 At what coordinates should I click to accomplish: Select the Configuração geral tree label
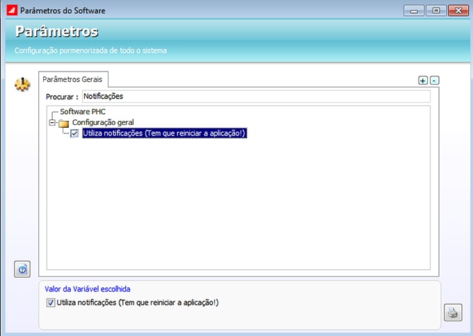point(103,122)
